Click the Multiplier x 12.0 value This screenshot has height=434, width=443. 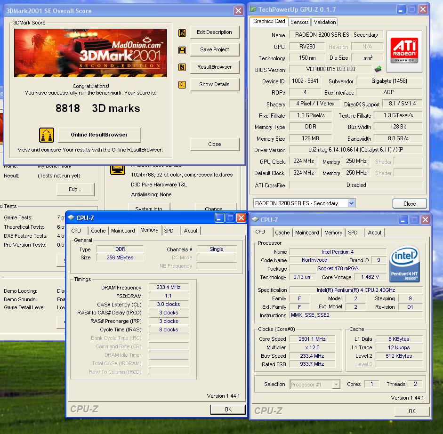tap(312, 347)
